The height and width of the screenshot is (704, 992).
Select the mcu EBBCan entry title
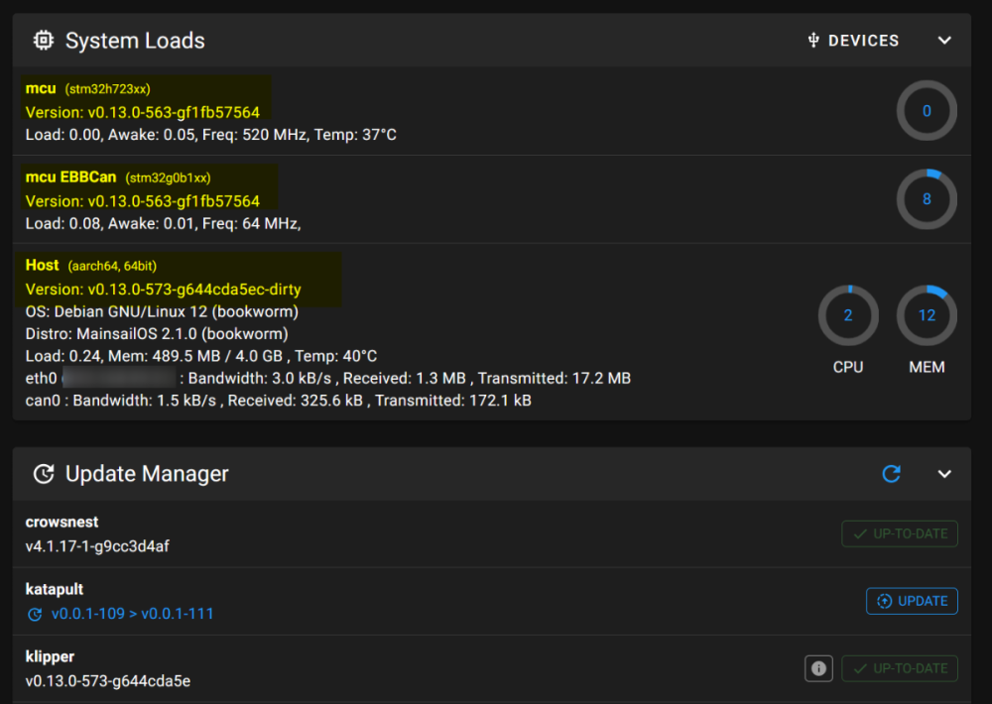(x=70, y=177)
